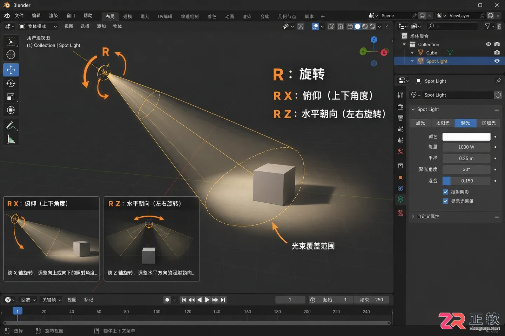Activate the Measure tool
Viewport: 505px width, 336px height.
[x=11, y=139]
